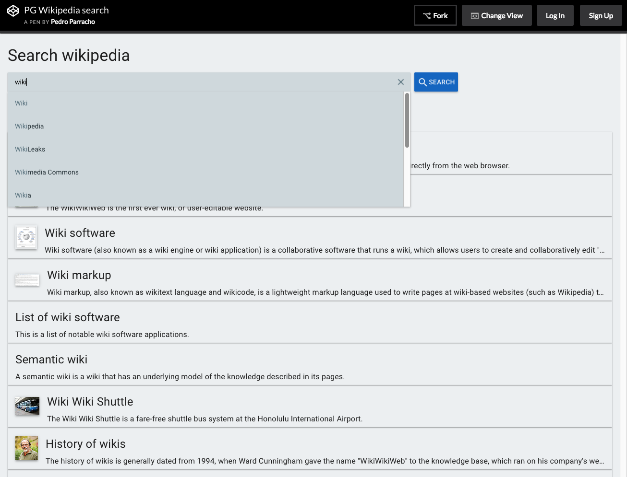The width and height of the screenshot is (627, 477).
Task: Pick the 'WikiLeaks' suggestion
Action: [30, 149]
